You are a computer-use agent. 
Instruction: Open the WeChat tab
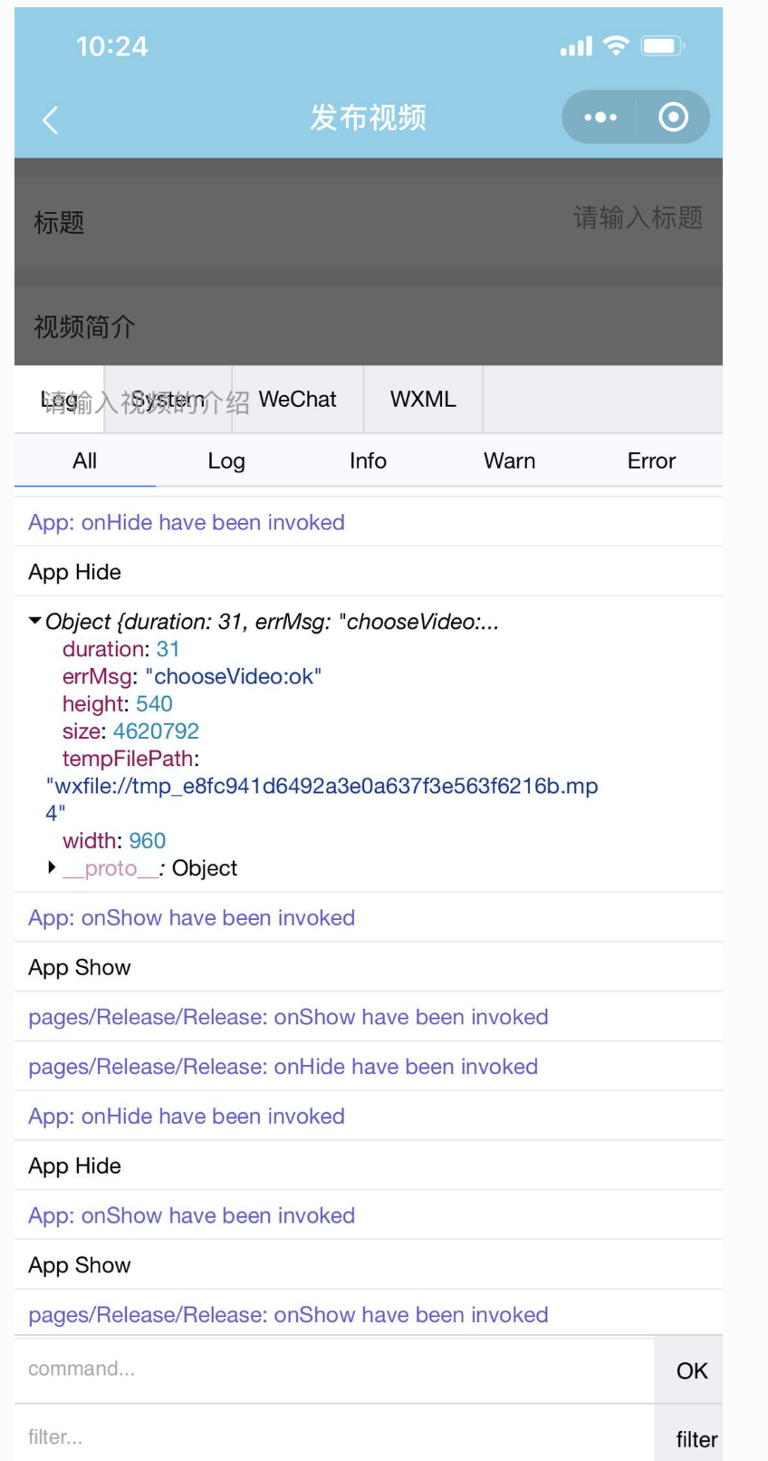[297, 399]
